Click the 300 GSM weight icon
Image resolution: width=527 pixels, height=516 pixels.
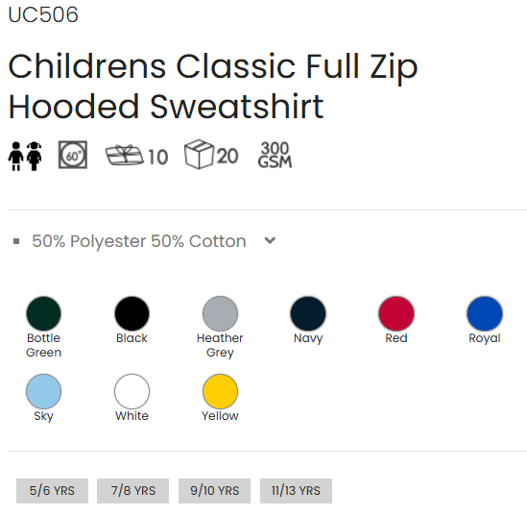click(x=275, y=155)
